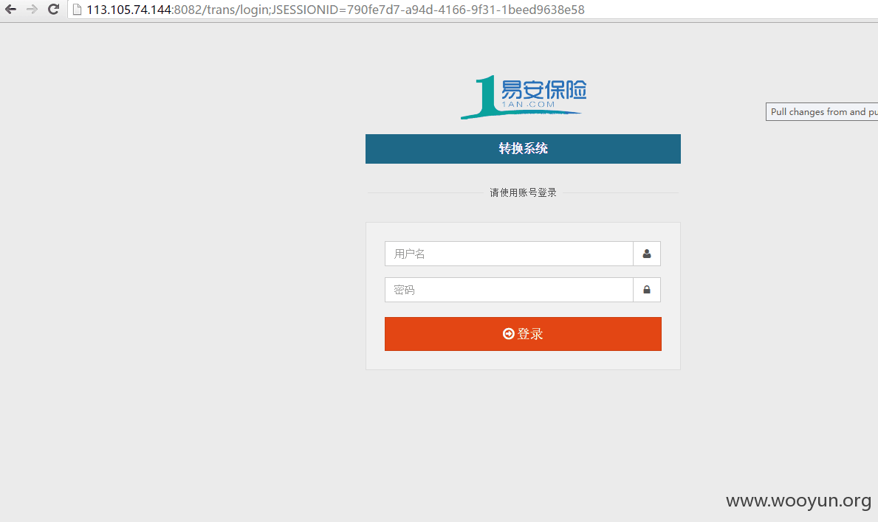Viewport: 878px width, 522px height.
Task: Click the 易安保险 1AN.COM logo
Action: point(523,97)
